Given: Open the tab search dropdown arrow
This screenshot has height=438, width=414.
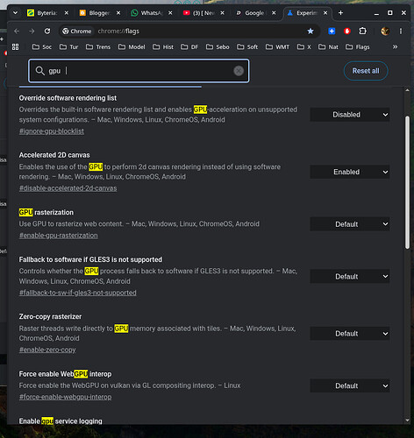Looking at the screenshot, I should (15, 13).
